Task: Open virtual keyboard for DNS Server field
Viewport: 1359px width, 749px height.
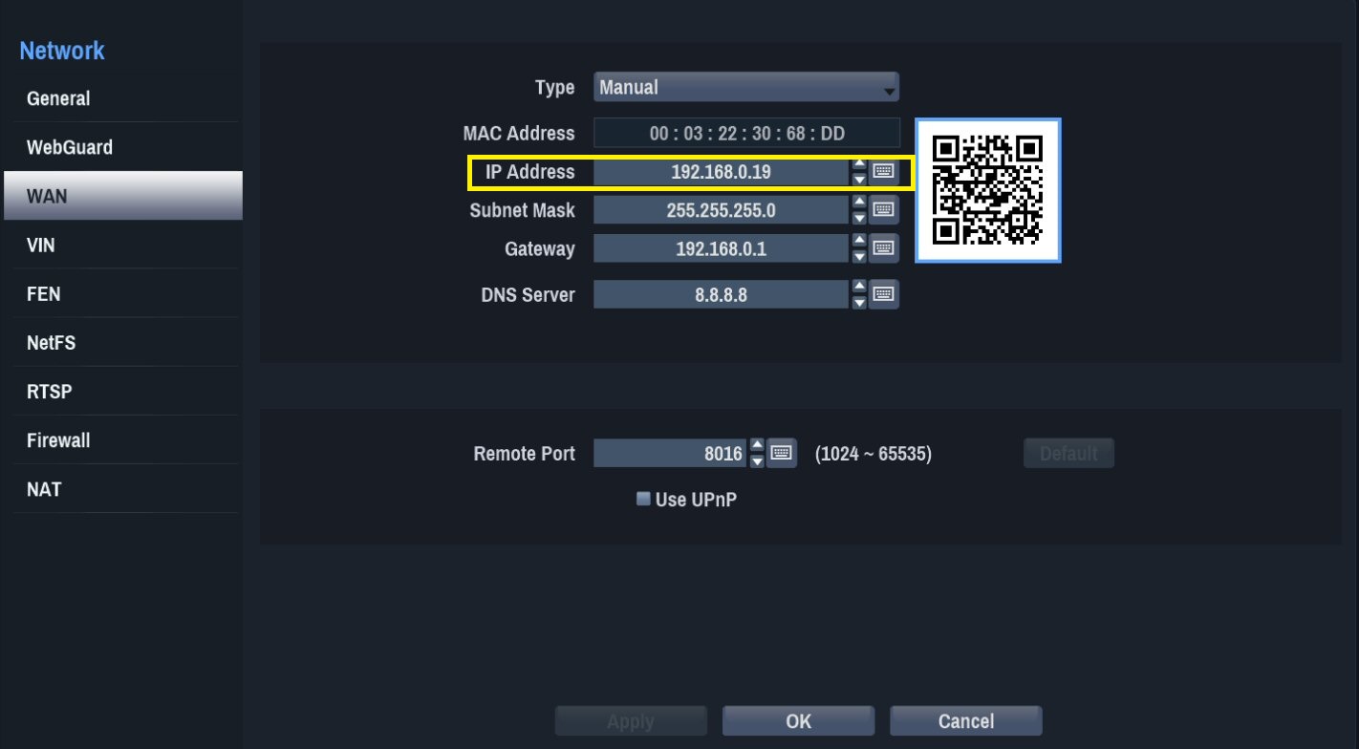Action: point(884,294)
